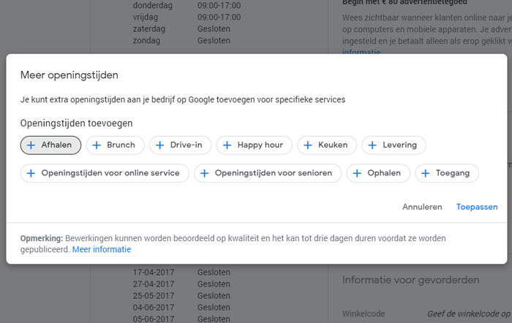Image resolution: width=512 pixels, height=323 pixels.
Task: Click date 17-04-2017 in background list
Action: coord(154,272)
